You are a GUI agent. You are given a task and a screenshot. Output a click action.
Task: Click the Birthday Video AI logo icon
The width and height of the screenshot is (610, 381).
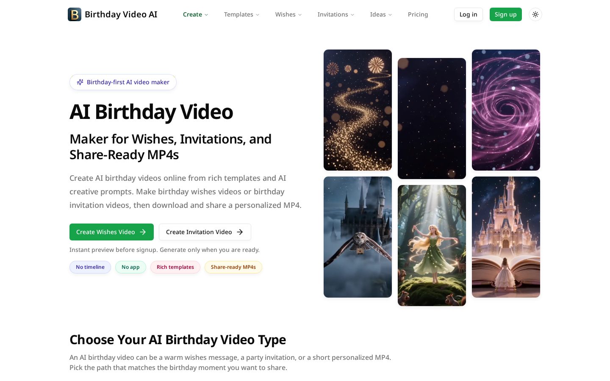click(x=75, y=14)
